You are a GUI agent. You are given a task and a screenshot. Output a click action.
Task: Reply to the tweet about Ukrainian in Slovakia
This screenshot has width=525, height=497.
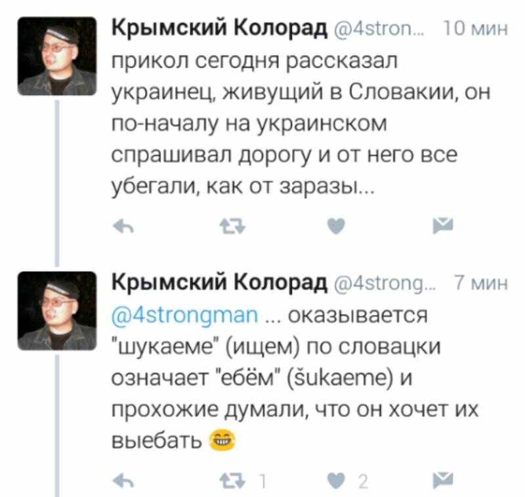pyautogui.click(x=122, y=227)
